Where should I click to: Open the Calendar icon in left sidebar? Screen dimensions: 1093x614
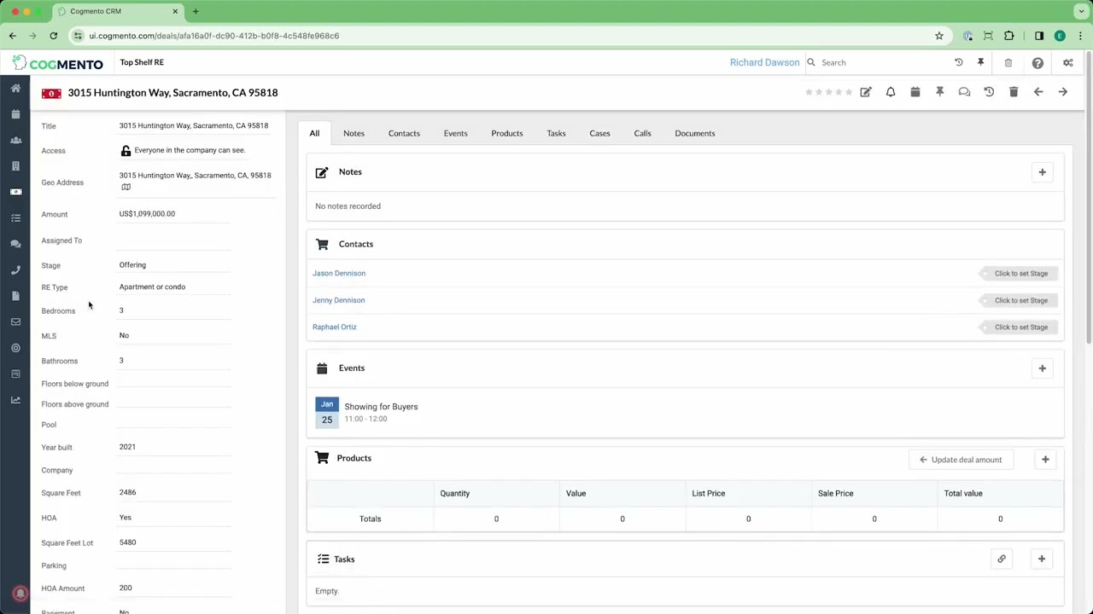15,114
